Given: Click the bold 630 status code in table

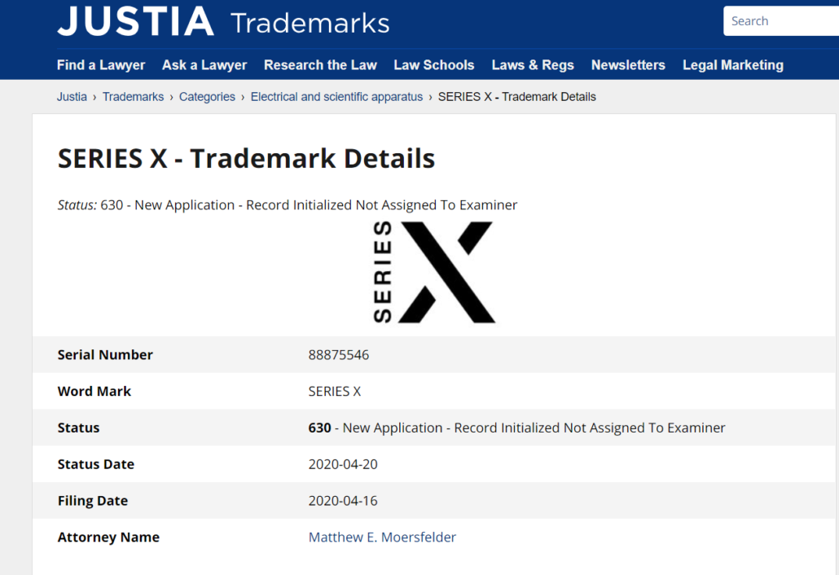Looking at the screenshot, I should [319, 428].
